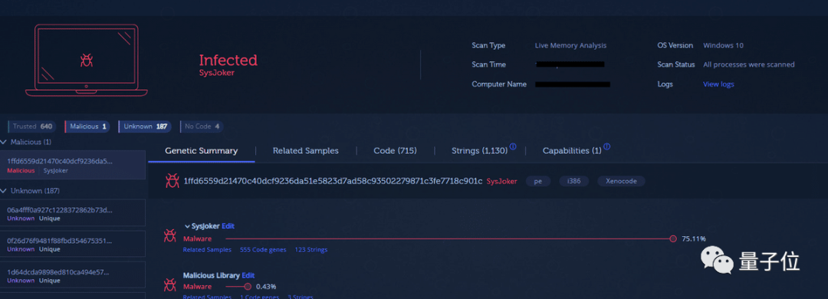This screenshot has height=299, width=828.
Task: Collapse the Malicious (1) group
Action: [x=5, y=142]
